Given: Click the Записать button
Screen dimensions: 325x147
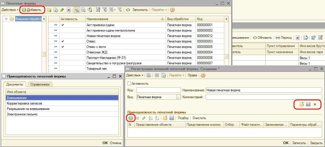Looking at the screenshot, I should coord(299,143).
